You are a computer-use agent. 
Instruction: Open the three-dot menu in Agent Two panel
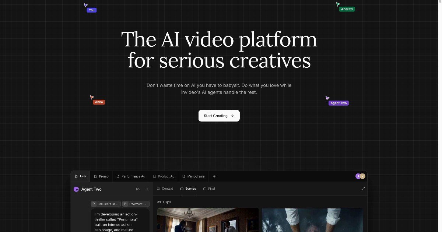147,189
